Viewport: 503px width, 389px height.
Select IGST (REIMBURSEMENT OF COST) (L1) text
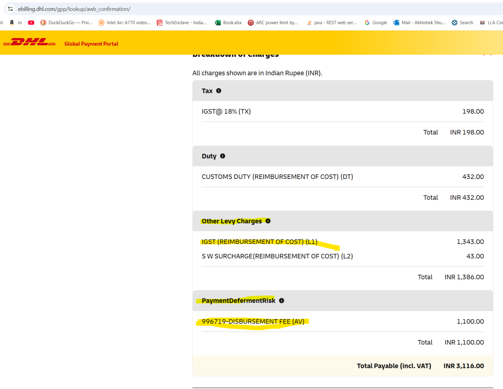pos(259,242)
